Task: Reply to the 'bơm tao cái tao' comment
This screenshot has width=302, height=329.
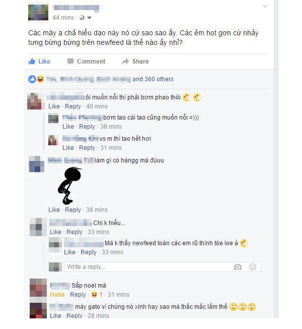Action: click(x=87, y=127)
